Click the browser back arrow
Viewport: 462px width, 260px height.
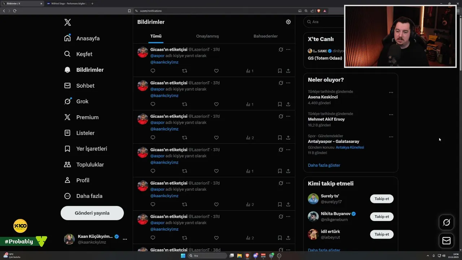coord(4,11)
